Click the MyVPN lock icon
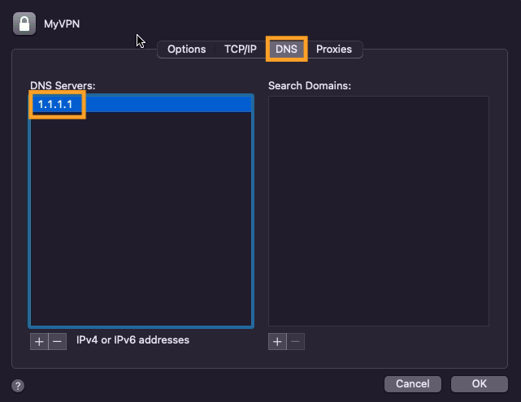The width and height of the screenshot is (521, 402). coord(24,24)
